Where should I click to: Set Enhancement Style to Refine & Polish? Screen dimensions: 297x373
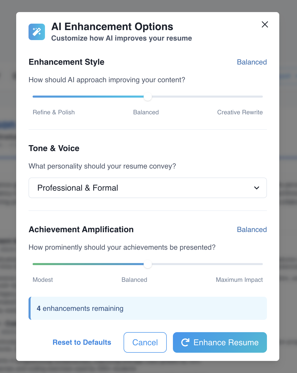click(x=54, y=112)
